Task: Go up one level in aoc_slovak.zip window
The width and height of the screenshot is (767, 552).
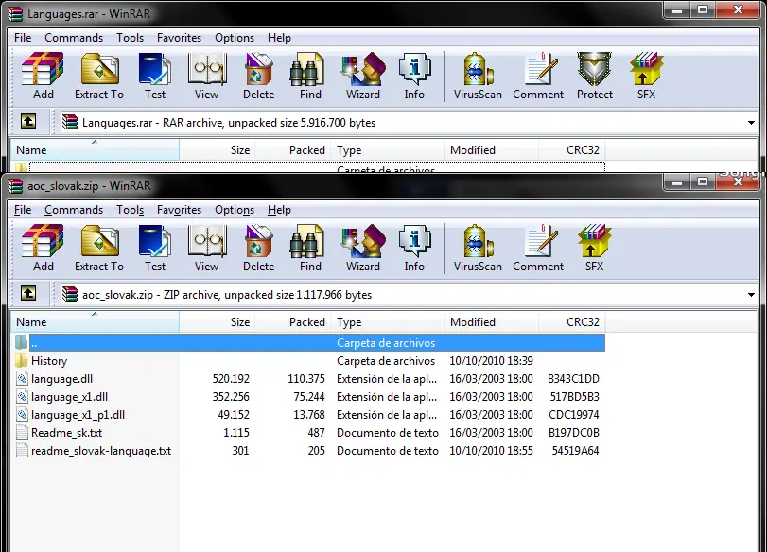Action: click(28, 293)
